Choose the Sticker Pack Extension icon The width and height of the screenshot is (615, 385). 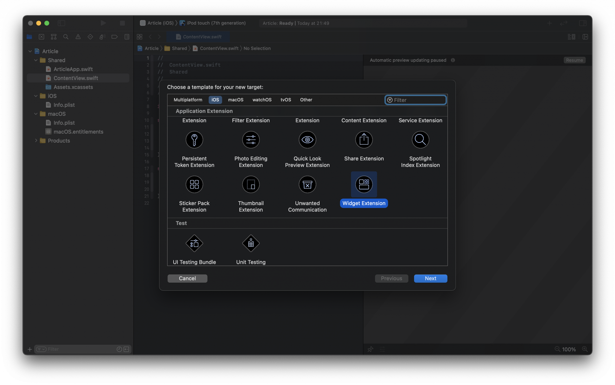coord(194,184)
